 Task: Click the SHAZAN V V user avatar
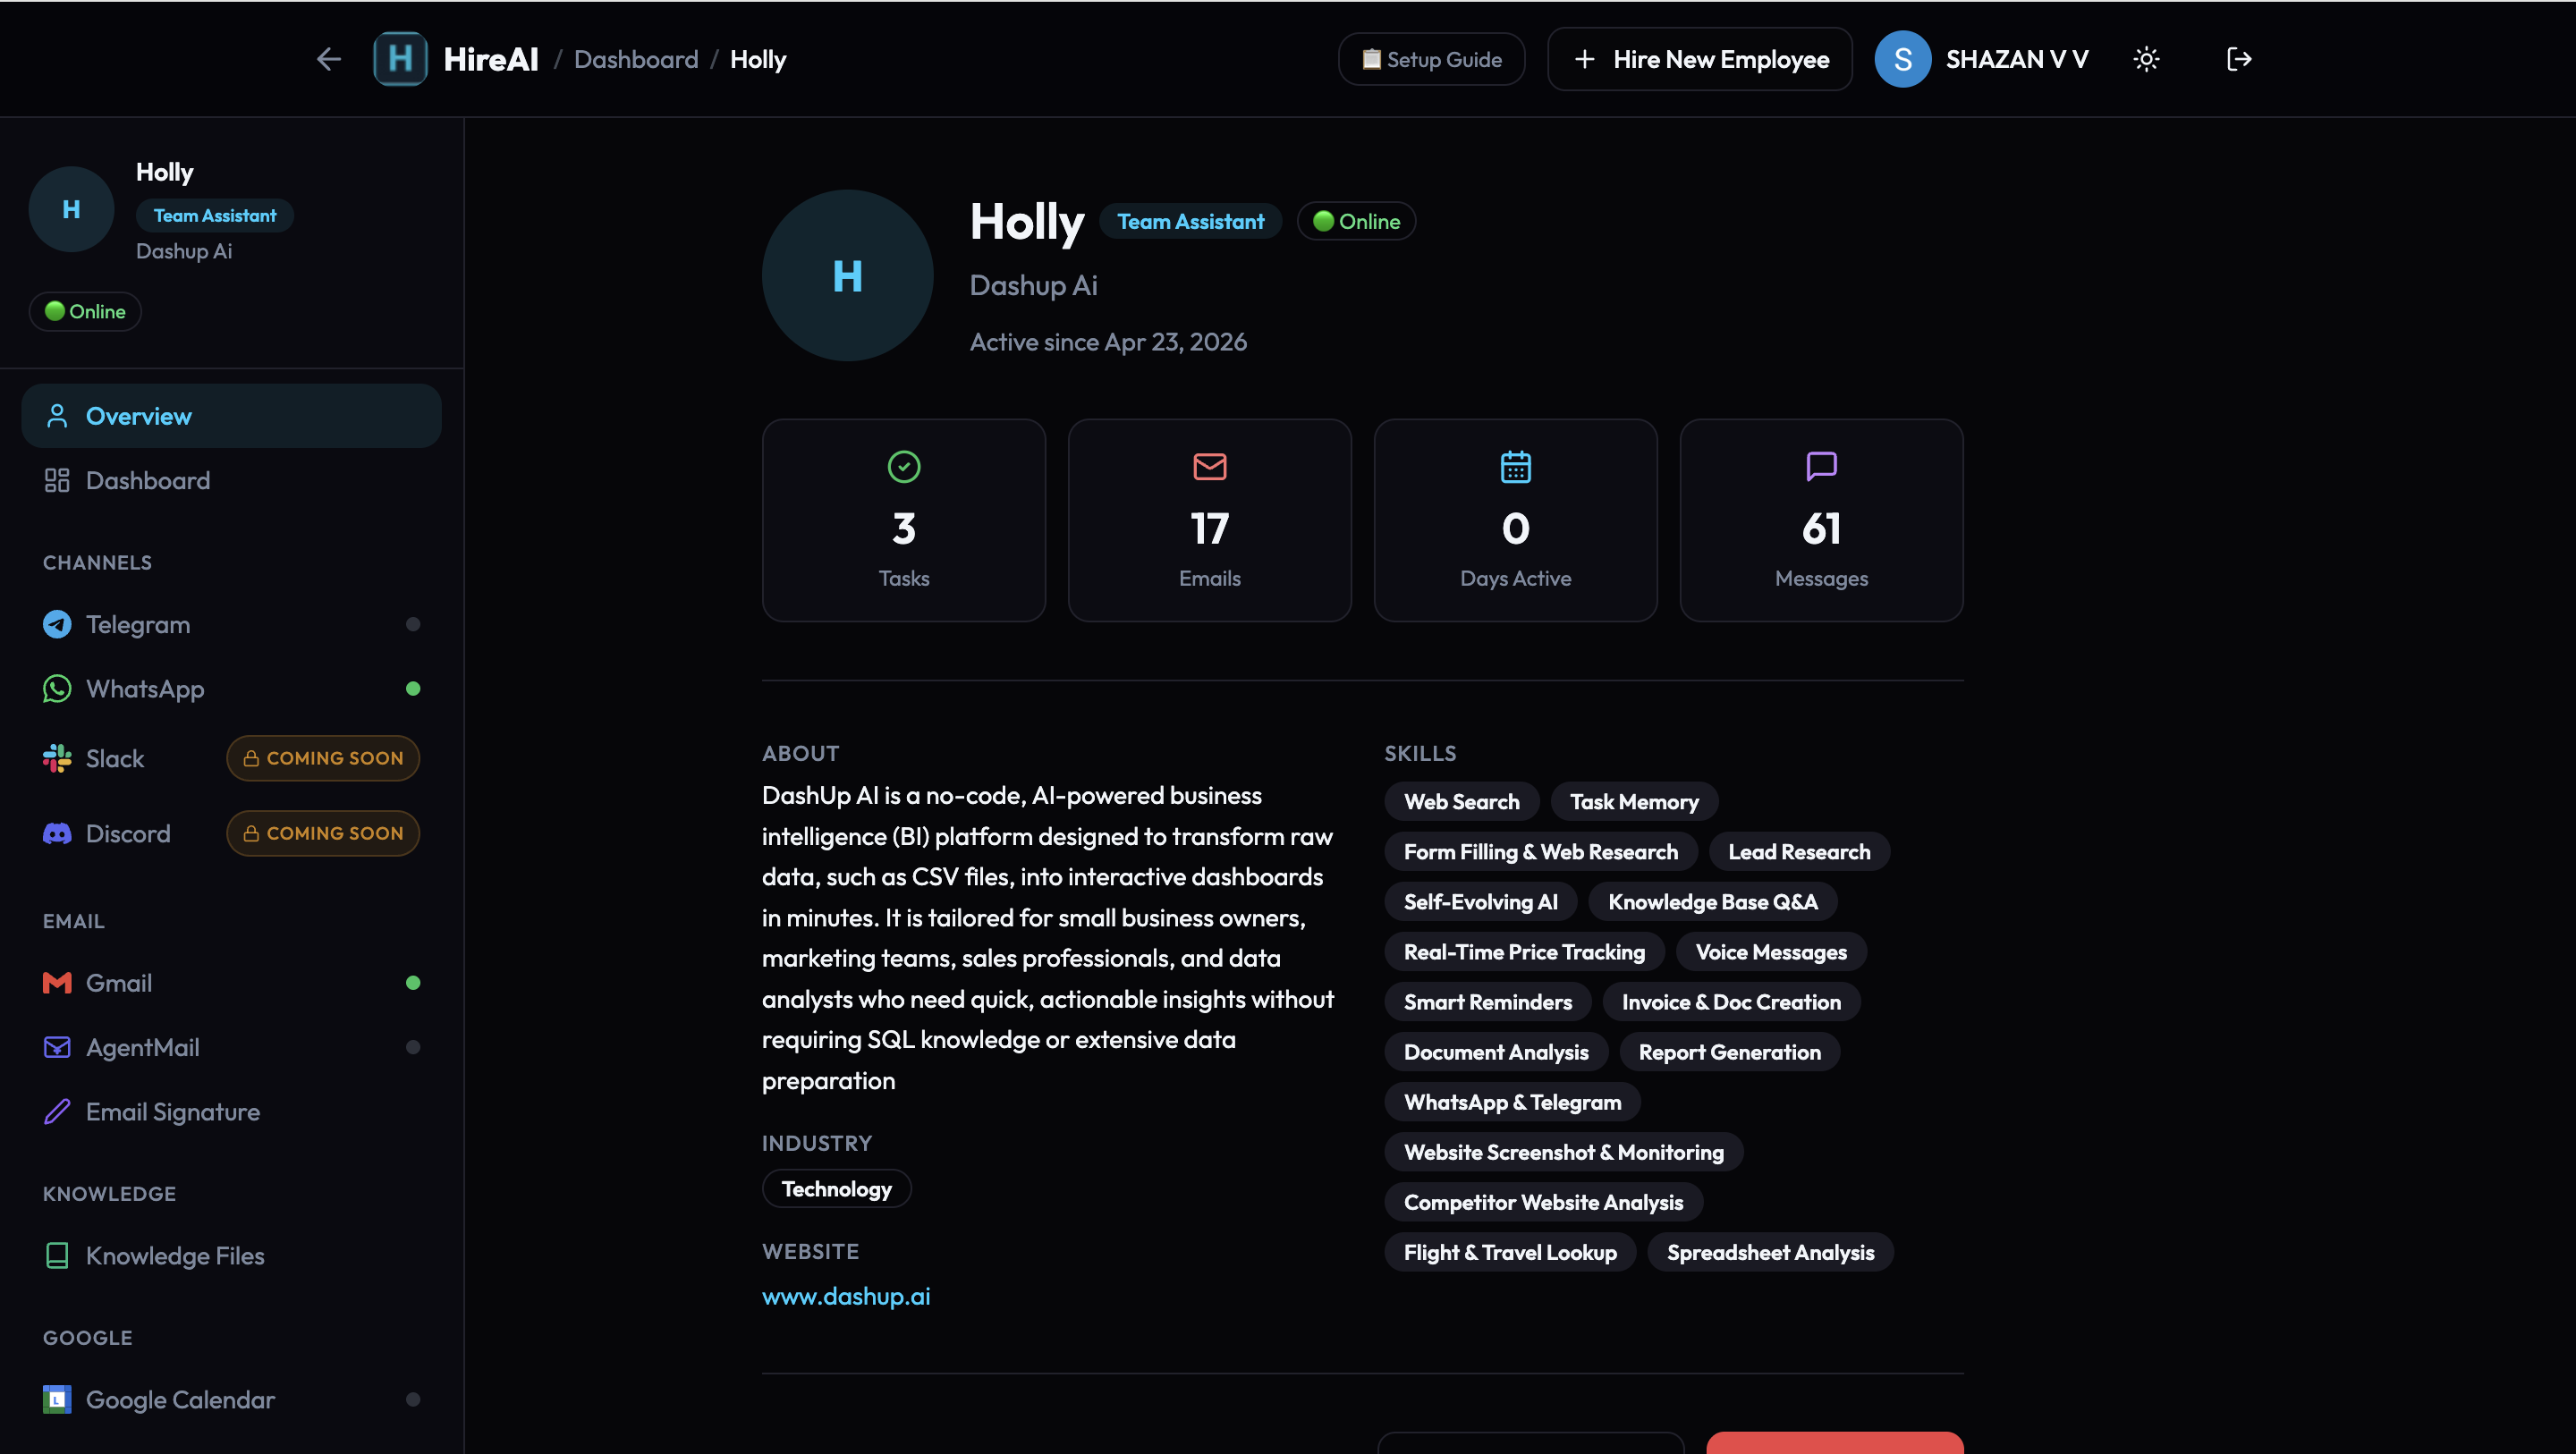click(x=1902, y=60)
